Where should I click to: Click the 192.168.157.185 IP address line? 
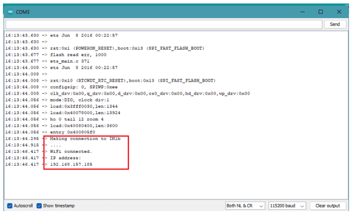(x=71, y=164)
